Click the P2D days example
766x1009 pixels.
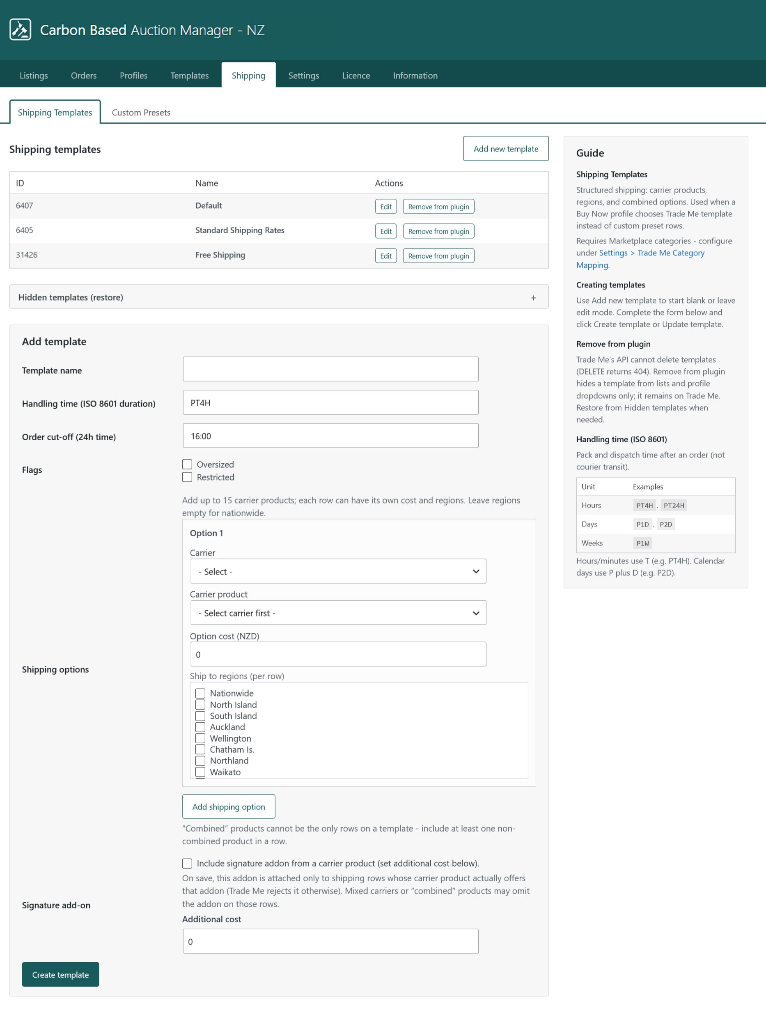pyautogui.click(x=666, y=524)
